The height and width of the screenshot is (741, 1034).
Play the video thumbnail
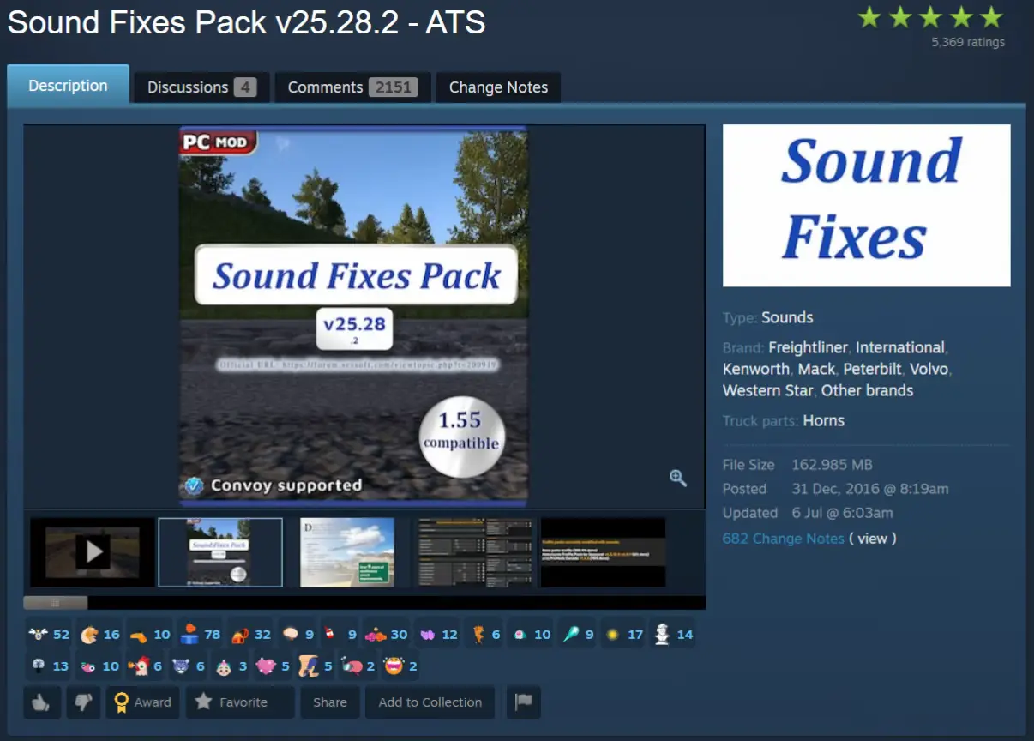coord(93,552)
